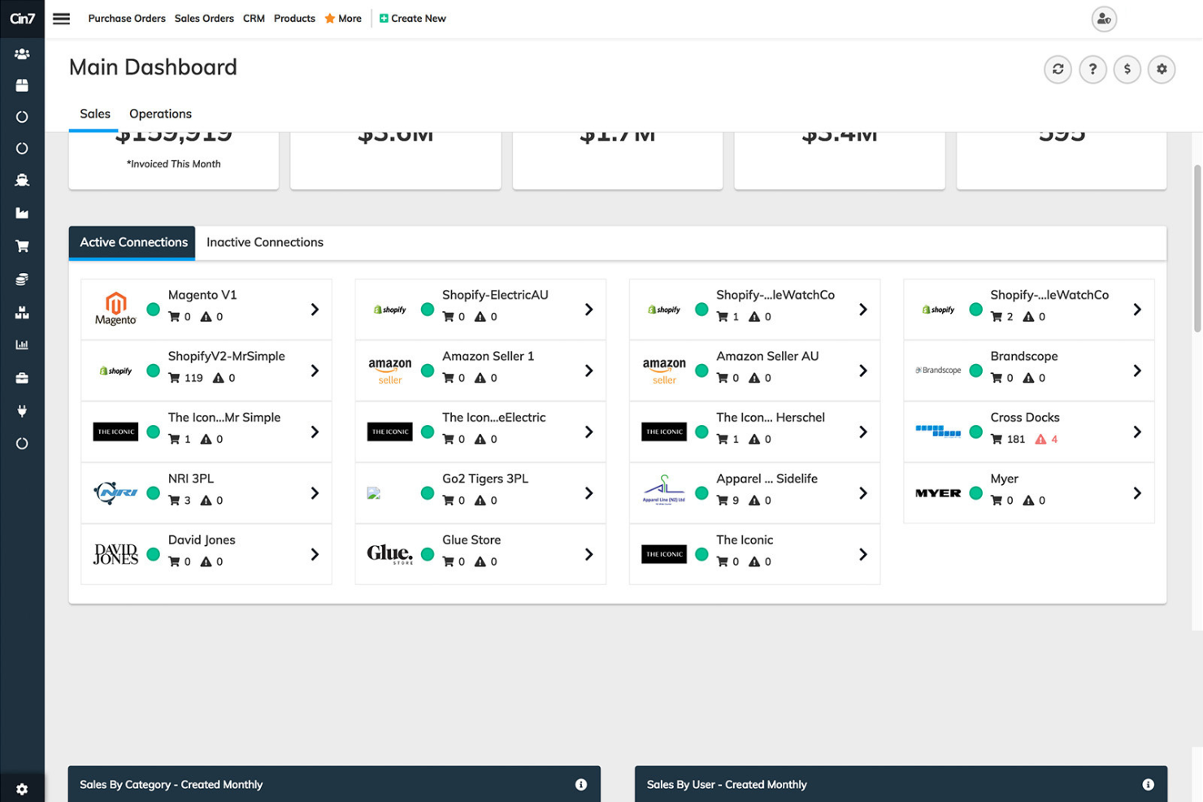The image size is (1203, 802).
Task: Click the green status dot on Cross Docks
Action: click(975, 431)
